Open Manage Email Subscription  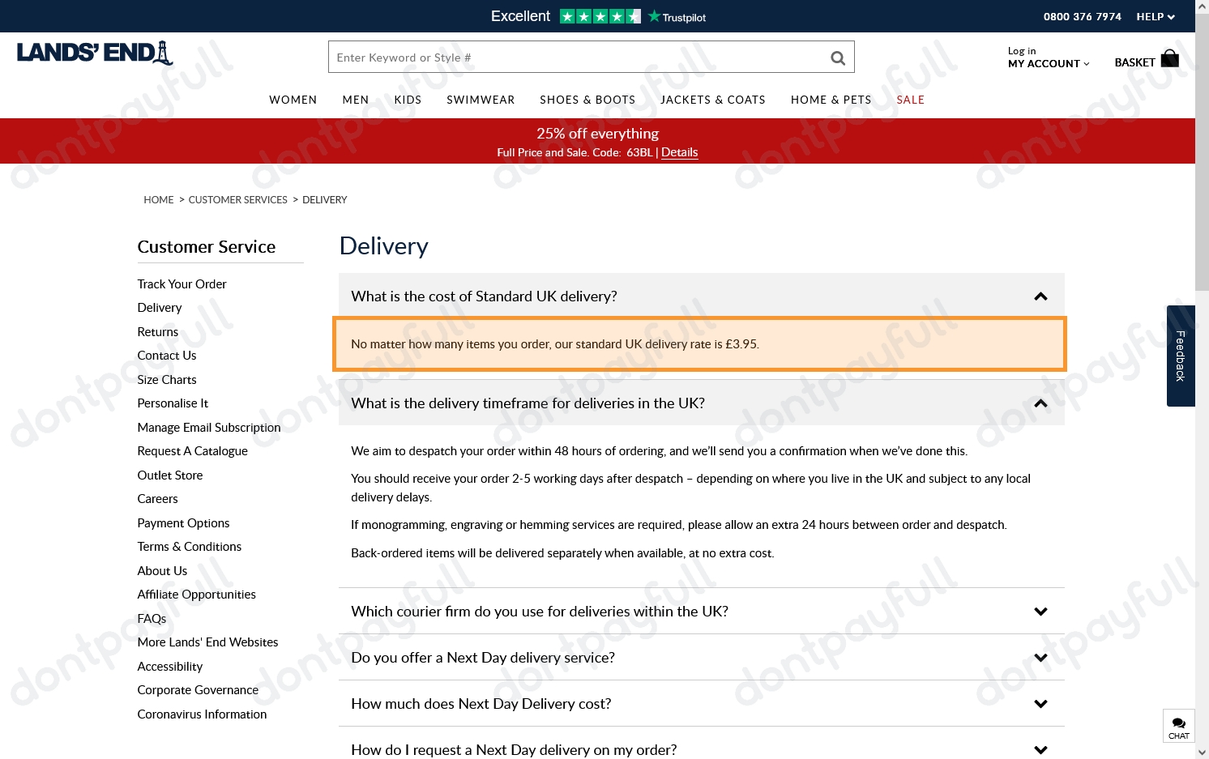tap(209, 428)
